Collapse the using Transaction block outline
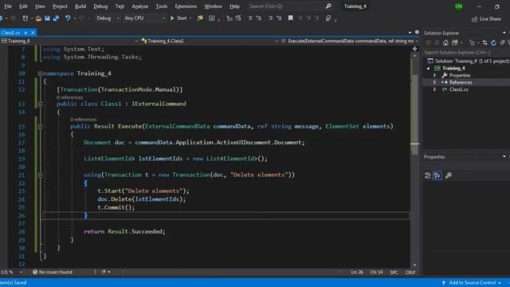This screenshot has width=510, height=287. pyautogui.click(x=41, y=175)
